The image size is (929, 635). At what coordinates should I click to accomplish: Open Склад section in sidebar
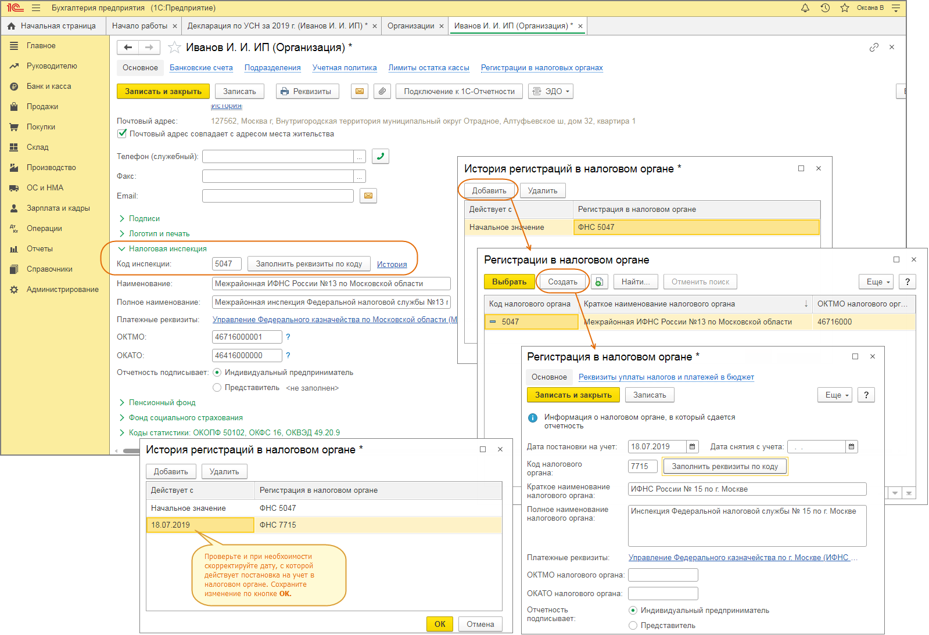(x=37, y=147)
